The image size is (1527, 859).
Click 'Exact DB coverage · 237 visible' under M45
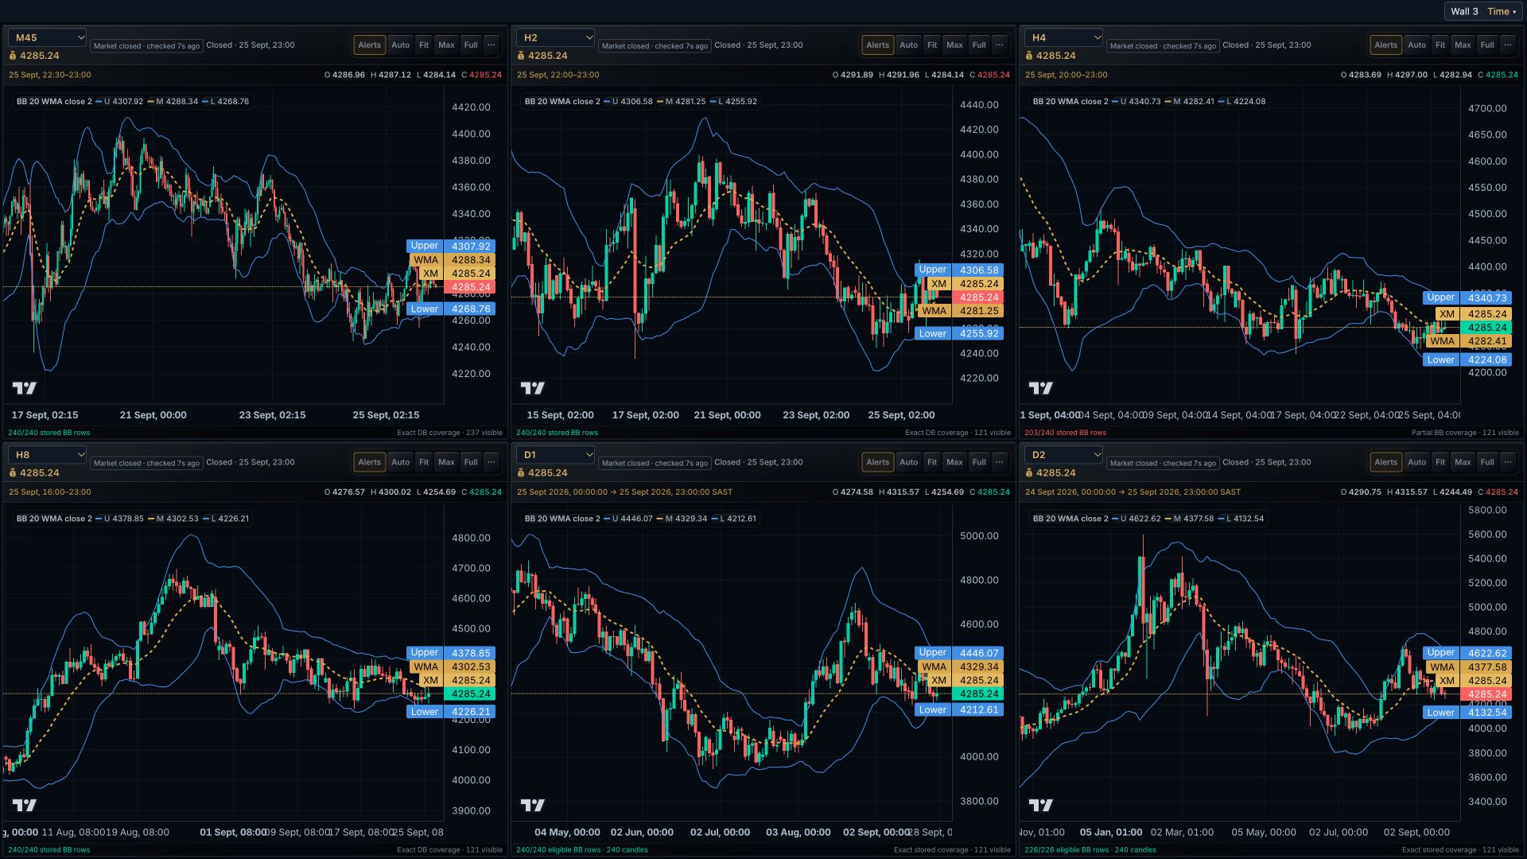[449, 433]
